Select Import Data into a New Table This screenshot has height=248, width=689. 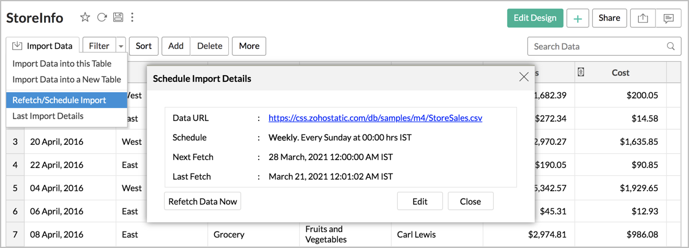tap(67, 79)
